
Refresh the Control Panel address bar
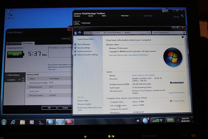point(149,33)
